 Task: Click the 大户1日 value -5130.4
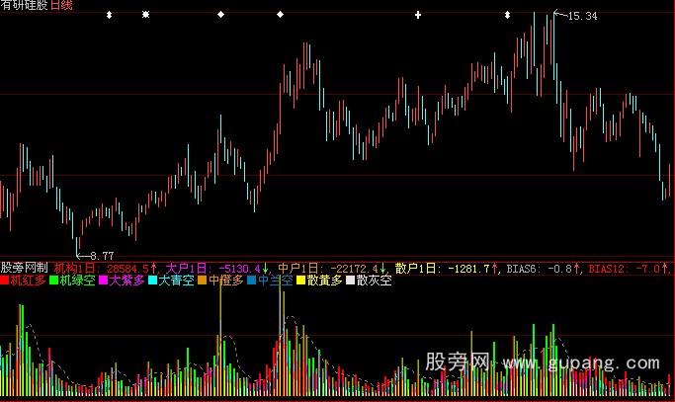[x=240, y=269]
